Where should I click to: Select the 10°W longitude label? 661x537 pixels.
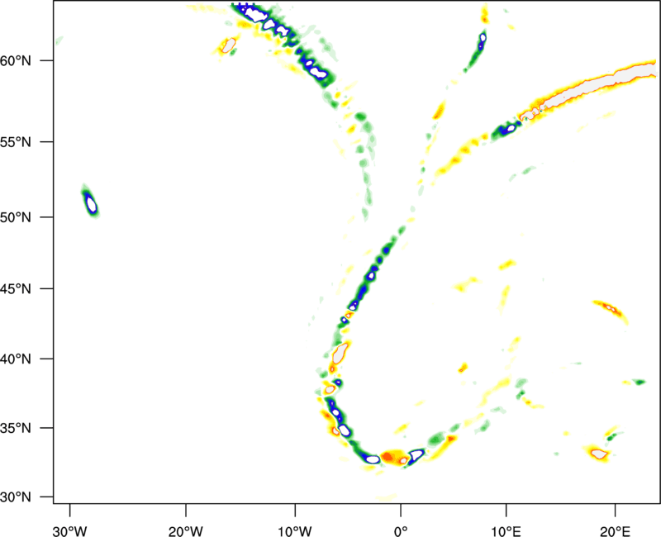coord(295,531)
